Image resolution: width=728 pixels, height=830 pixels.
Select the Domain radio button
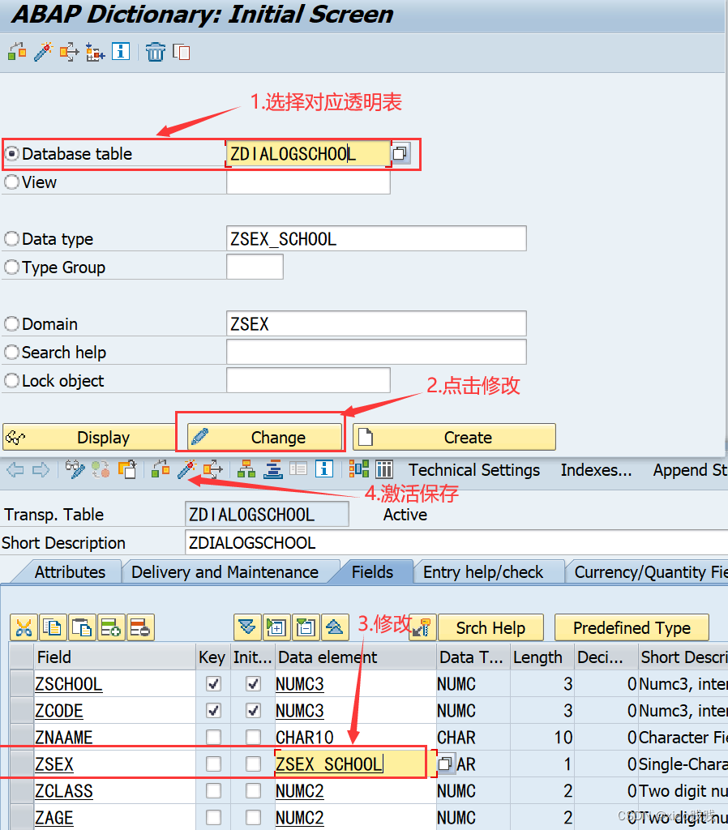12,324
